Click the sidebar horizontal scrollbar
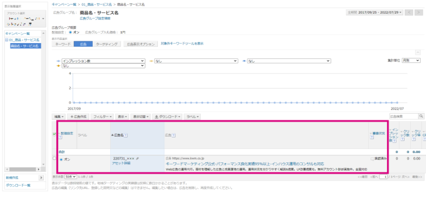The width and height of the screenshot is (426, 197). 23,169
